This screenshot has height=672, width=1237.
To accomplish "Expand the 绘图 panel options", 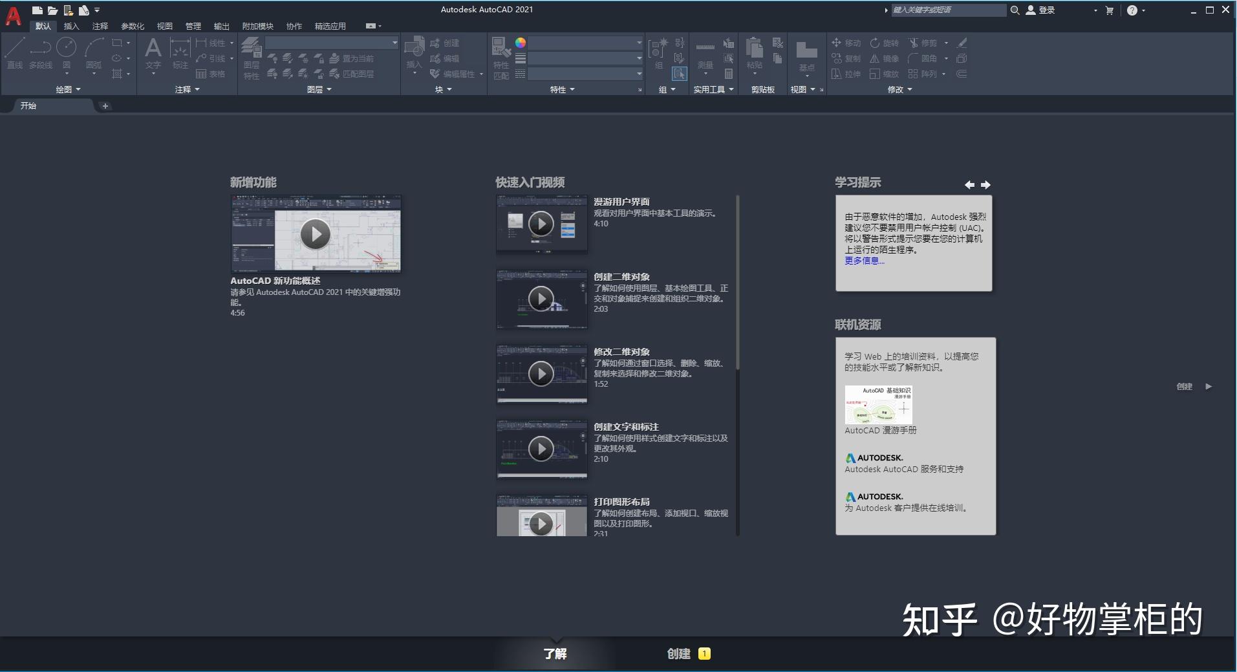I will click(x=69, y=89).
